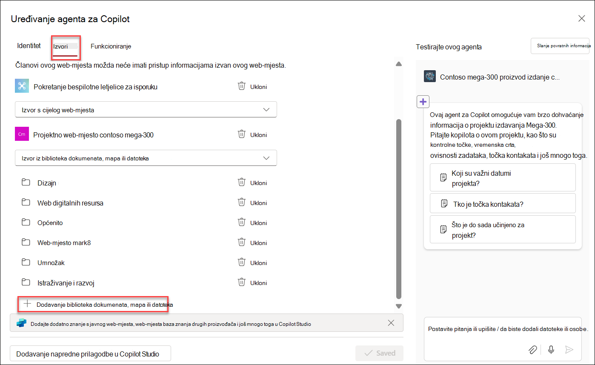The height and width of the screenshot is (365, 595).
Task: Click the microphone icon in chat box
Action: (551, 350)
